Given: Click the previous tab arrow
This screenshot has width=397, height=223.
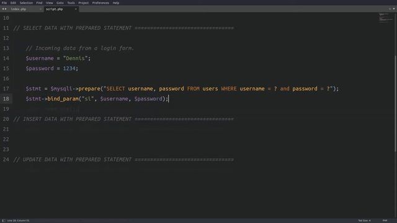Looking at the screenshot, I should point(2,9).
